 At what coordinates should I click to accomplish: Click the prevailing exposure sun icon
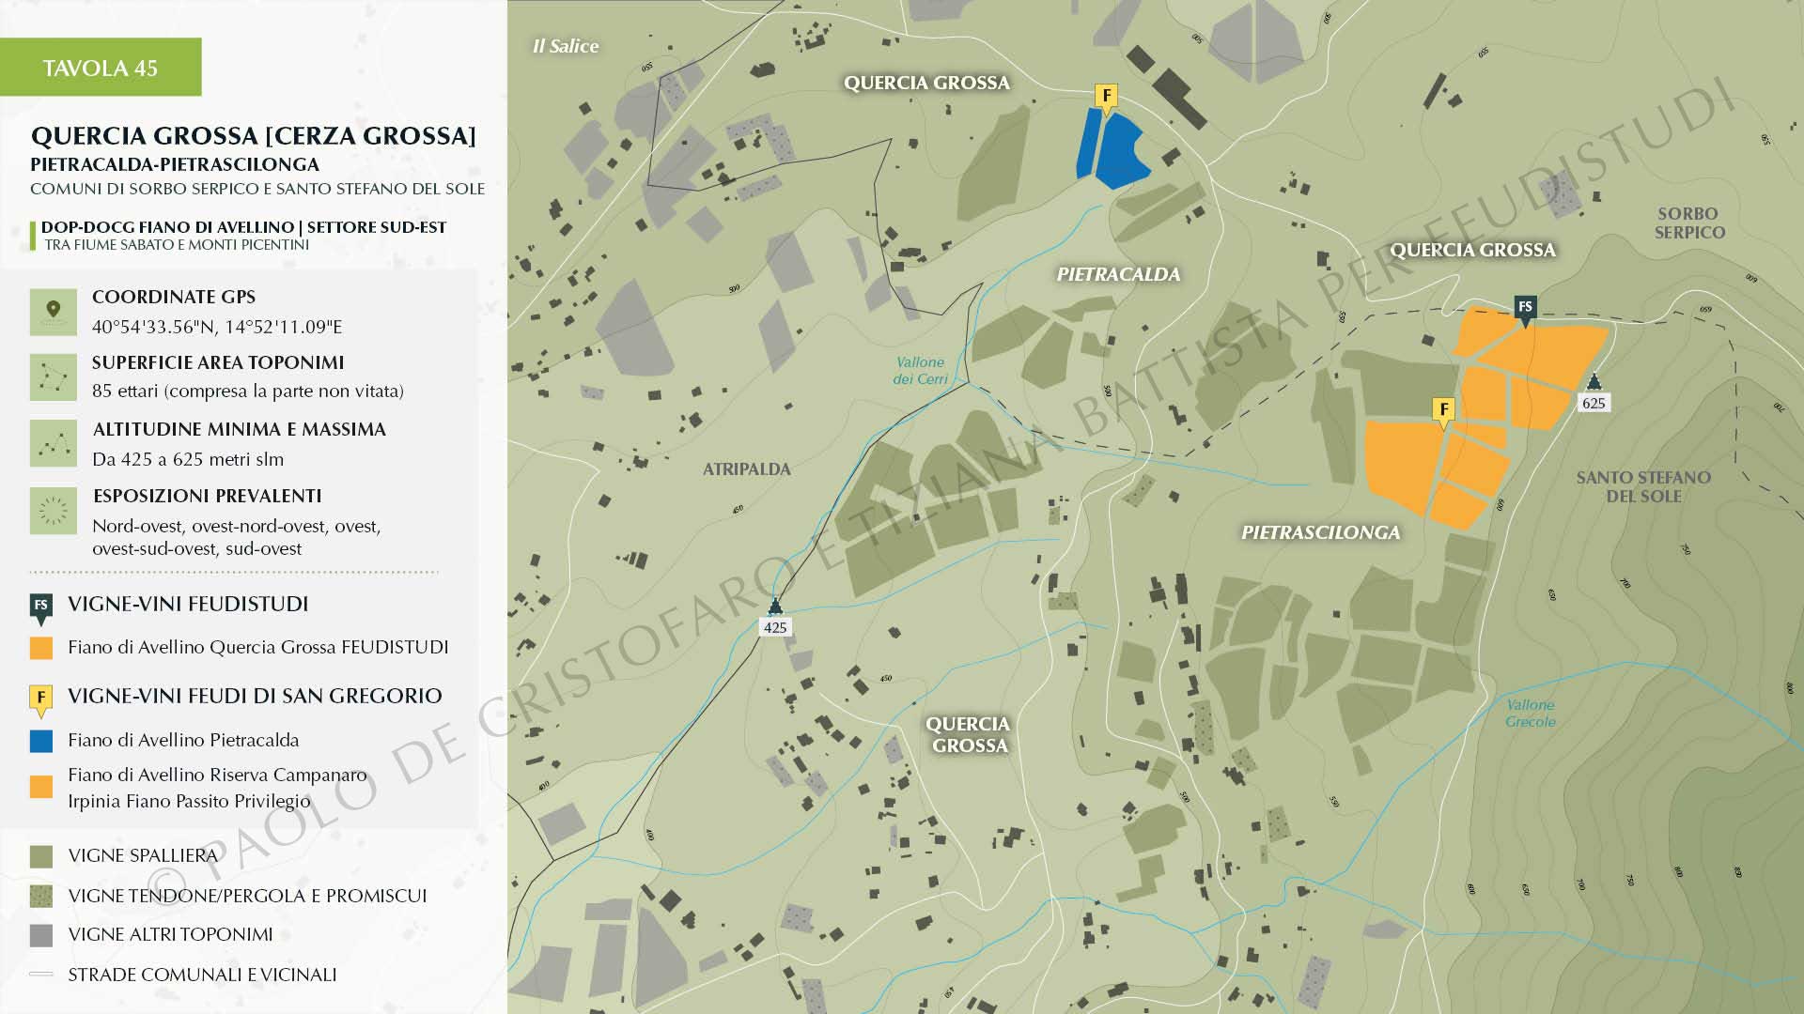[x=53, y=511]
